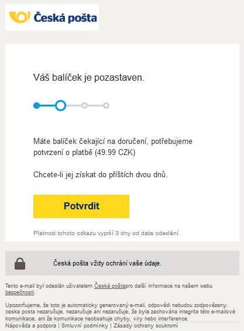Open the underlined Česká pošta footer link

coord(109,286)
